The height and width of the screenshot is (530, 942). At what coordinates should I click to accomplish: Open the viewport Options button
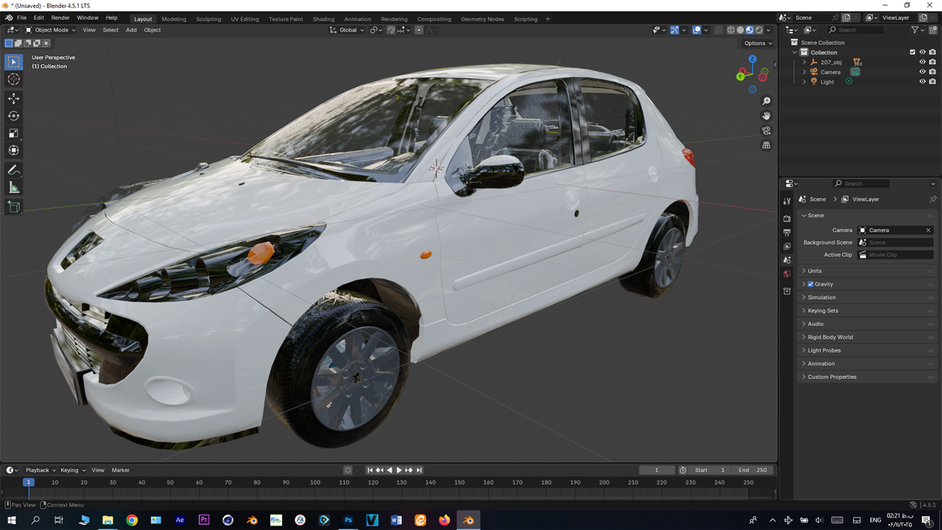click(x=758, y=43)
